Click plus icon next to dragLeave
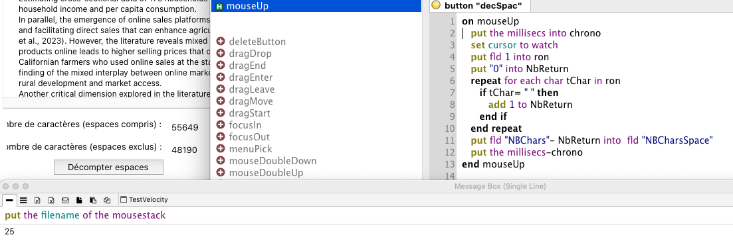Viewport: 733px width, 243px height. (x=221, y=89)
